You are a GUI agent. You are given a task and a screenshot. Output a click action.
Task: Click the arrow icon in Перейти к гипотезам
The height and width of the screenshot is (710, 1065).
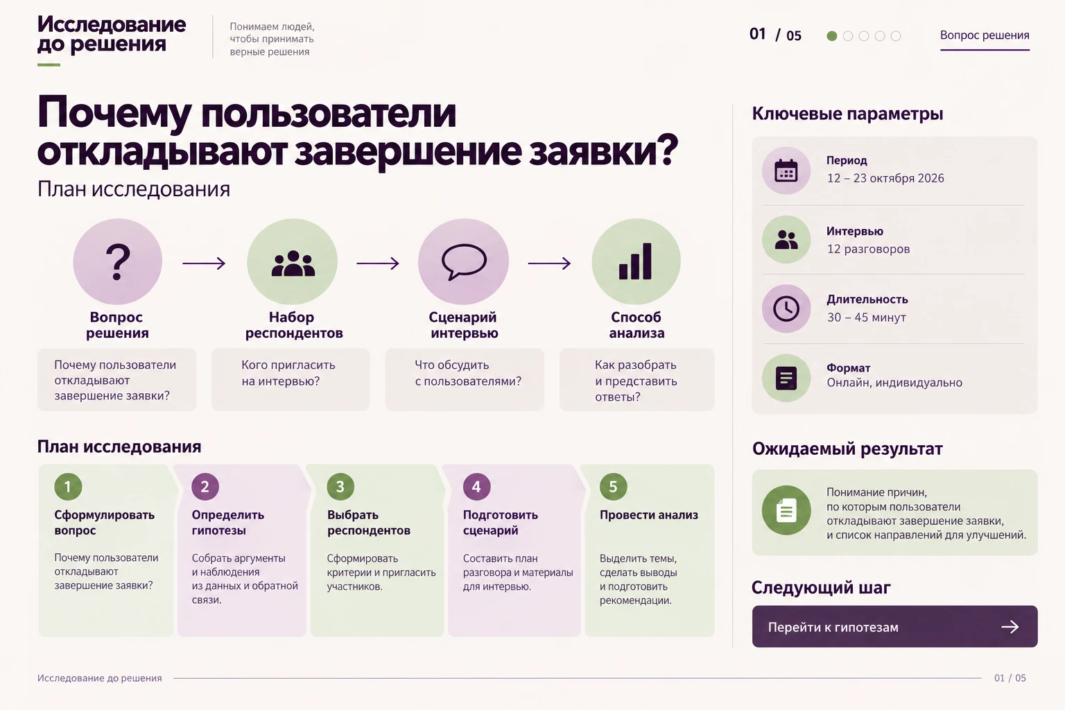click(1010, 627)
